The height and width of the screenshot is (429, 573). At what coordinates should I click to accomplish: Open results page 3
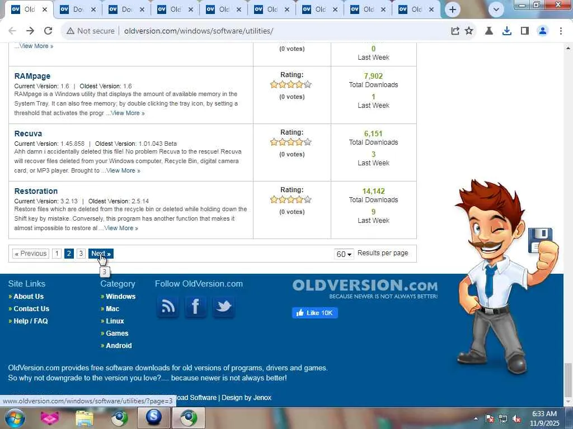coord(81,254)
